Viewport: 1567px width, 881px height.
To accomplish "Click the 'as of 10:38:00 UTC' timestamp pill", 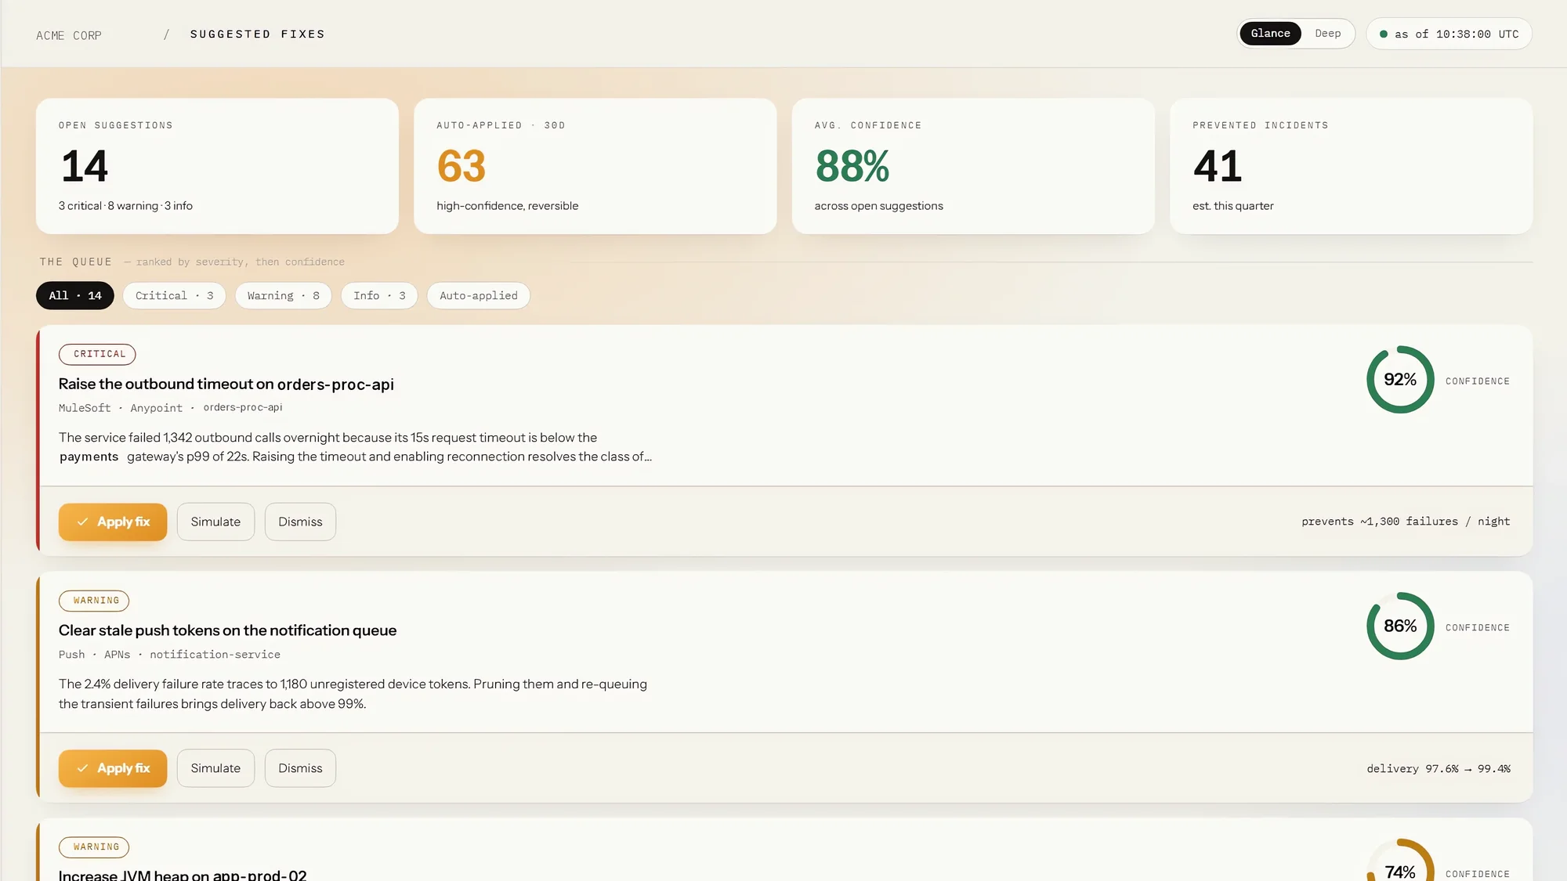I will coord(1449,34).
